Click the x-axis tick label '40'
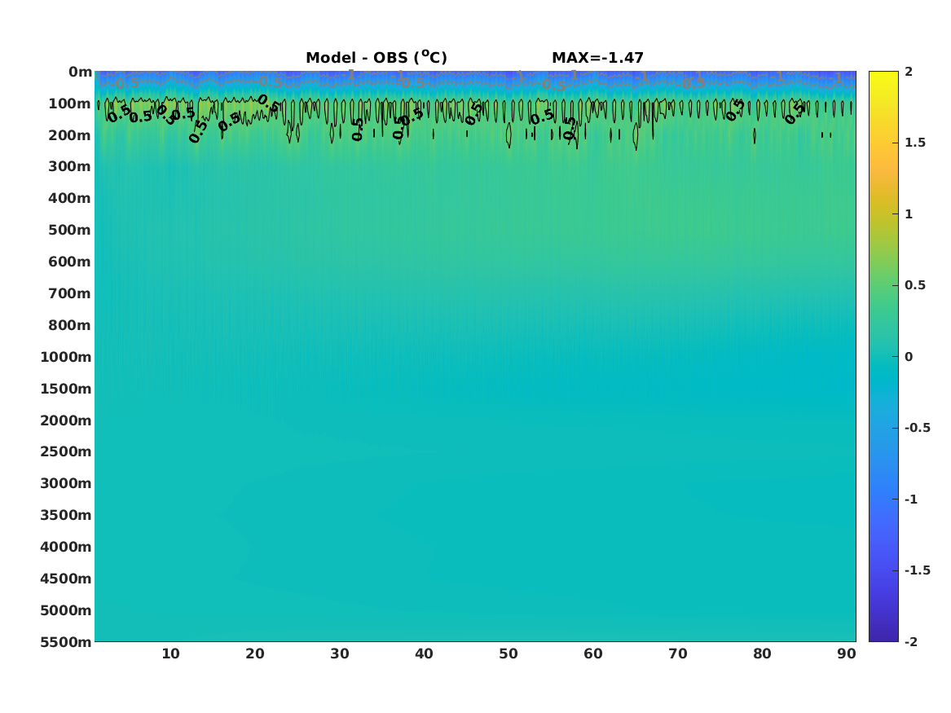 (424, 654)
